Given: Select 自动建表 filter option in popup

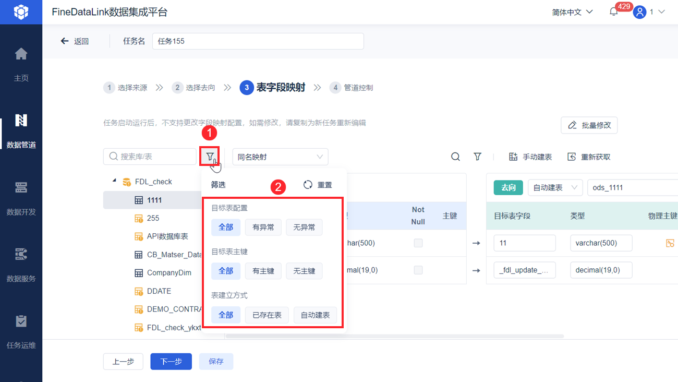Looking at the screenshot, I should [315, 315].
